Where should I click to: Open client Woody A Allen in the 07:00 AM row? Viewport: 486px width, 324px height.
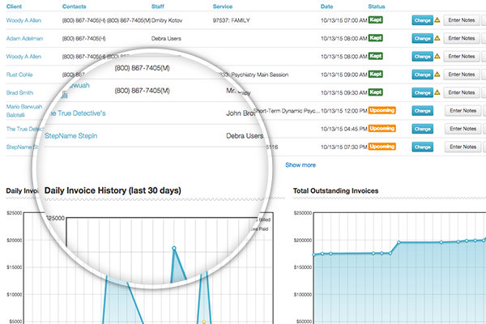(x=23, y=20)
